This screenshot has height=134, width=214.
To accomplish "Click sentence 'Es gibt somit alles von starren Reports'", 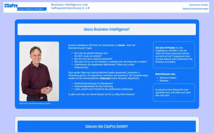I will [x=102, y=94].
